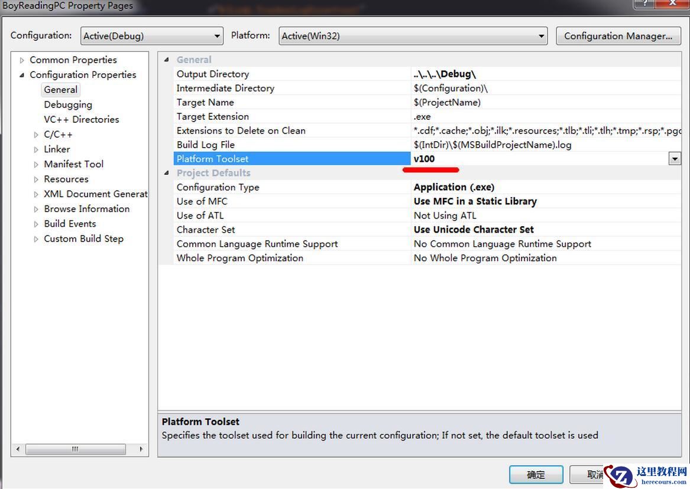Screen dimensions: 690x489
Task: Click the .exe target extension value
Action: [x=422, y=117]
